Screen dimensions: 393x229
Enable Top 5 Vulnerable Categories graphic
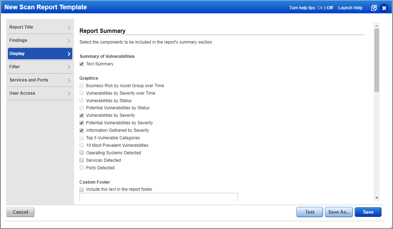coord(82,138)
